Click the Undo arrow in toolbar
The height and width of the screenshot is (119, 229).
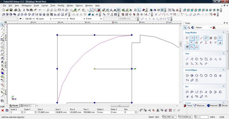(x=40, y=10)
